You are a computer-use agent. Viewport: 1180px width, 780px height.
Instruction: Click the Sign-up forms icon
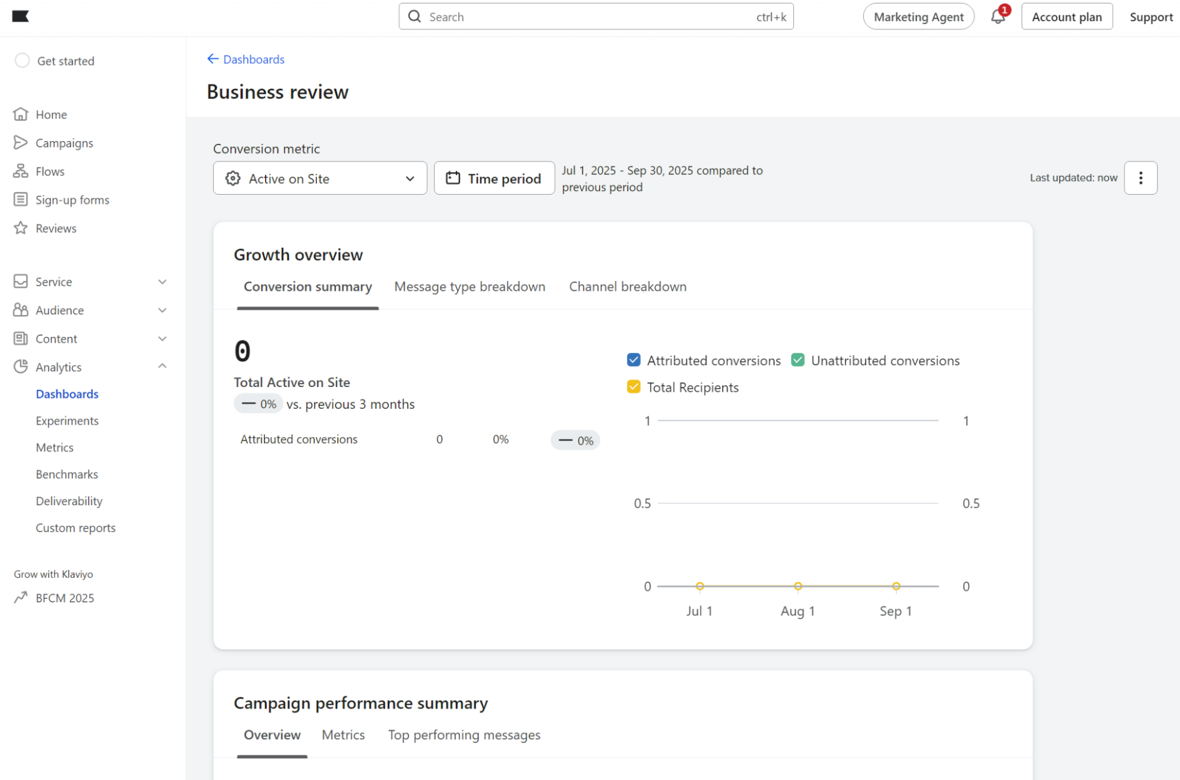pyautogui.click(x=21, y=199)
